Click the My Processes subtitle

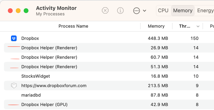(x=50, y=14)
